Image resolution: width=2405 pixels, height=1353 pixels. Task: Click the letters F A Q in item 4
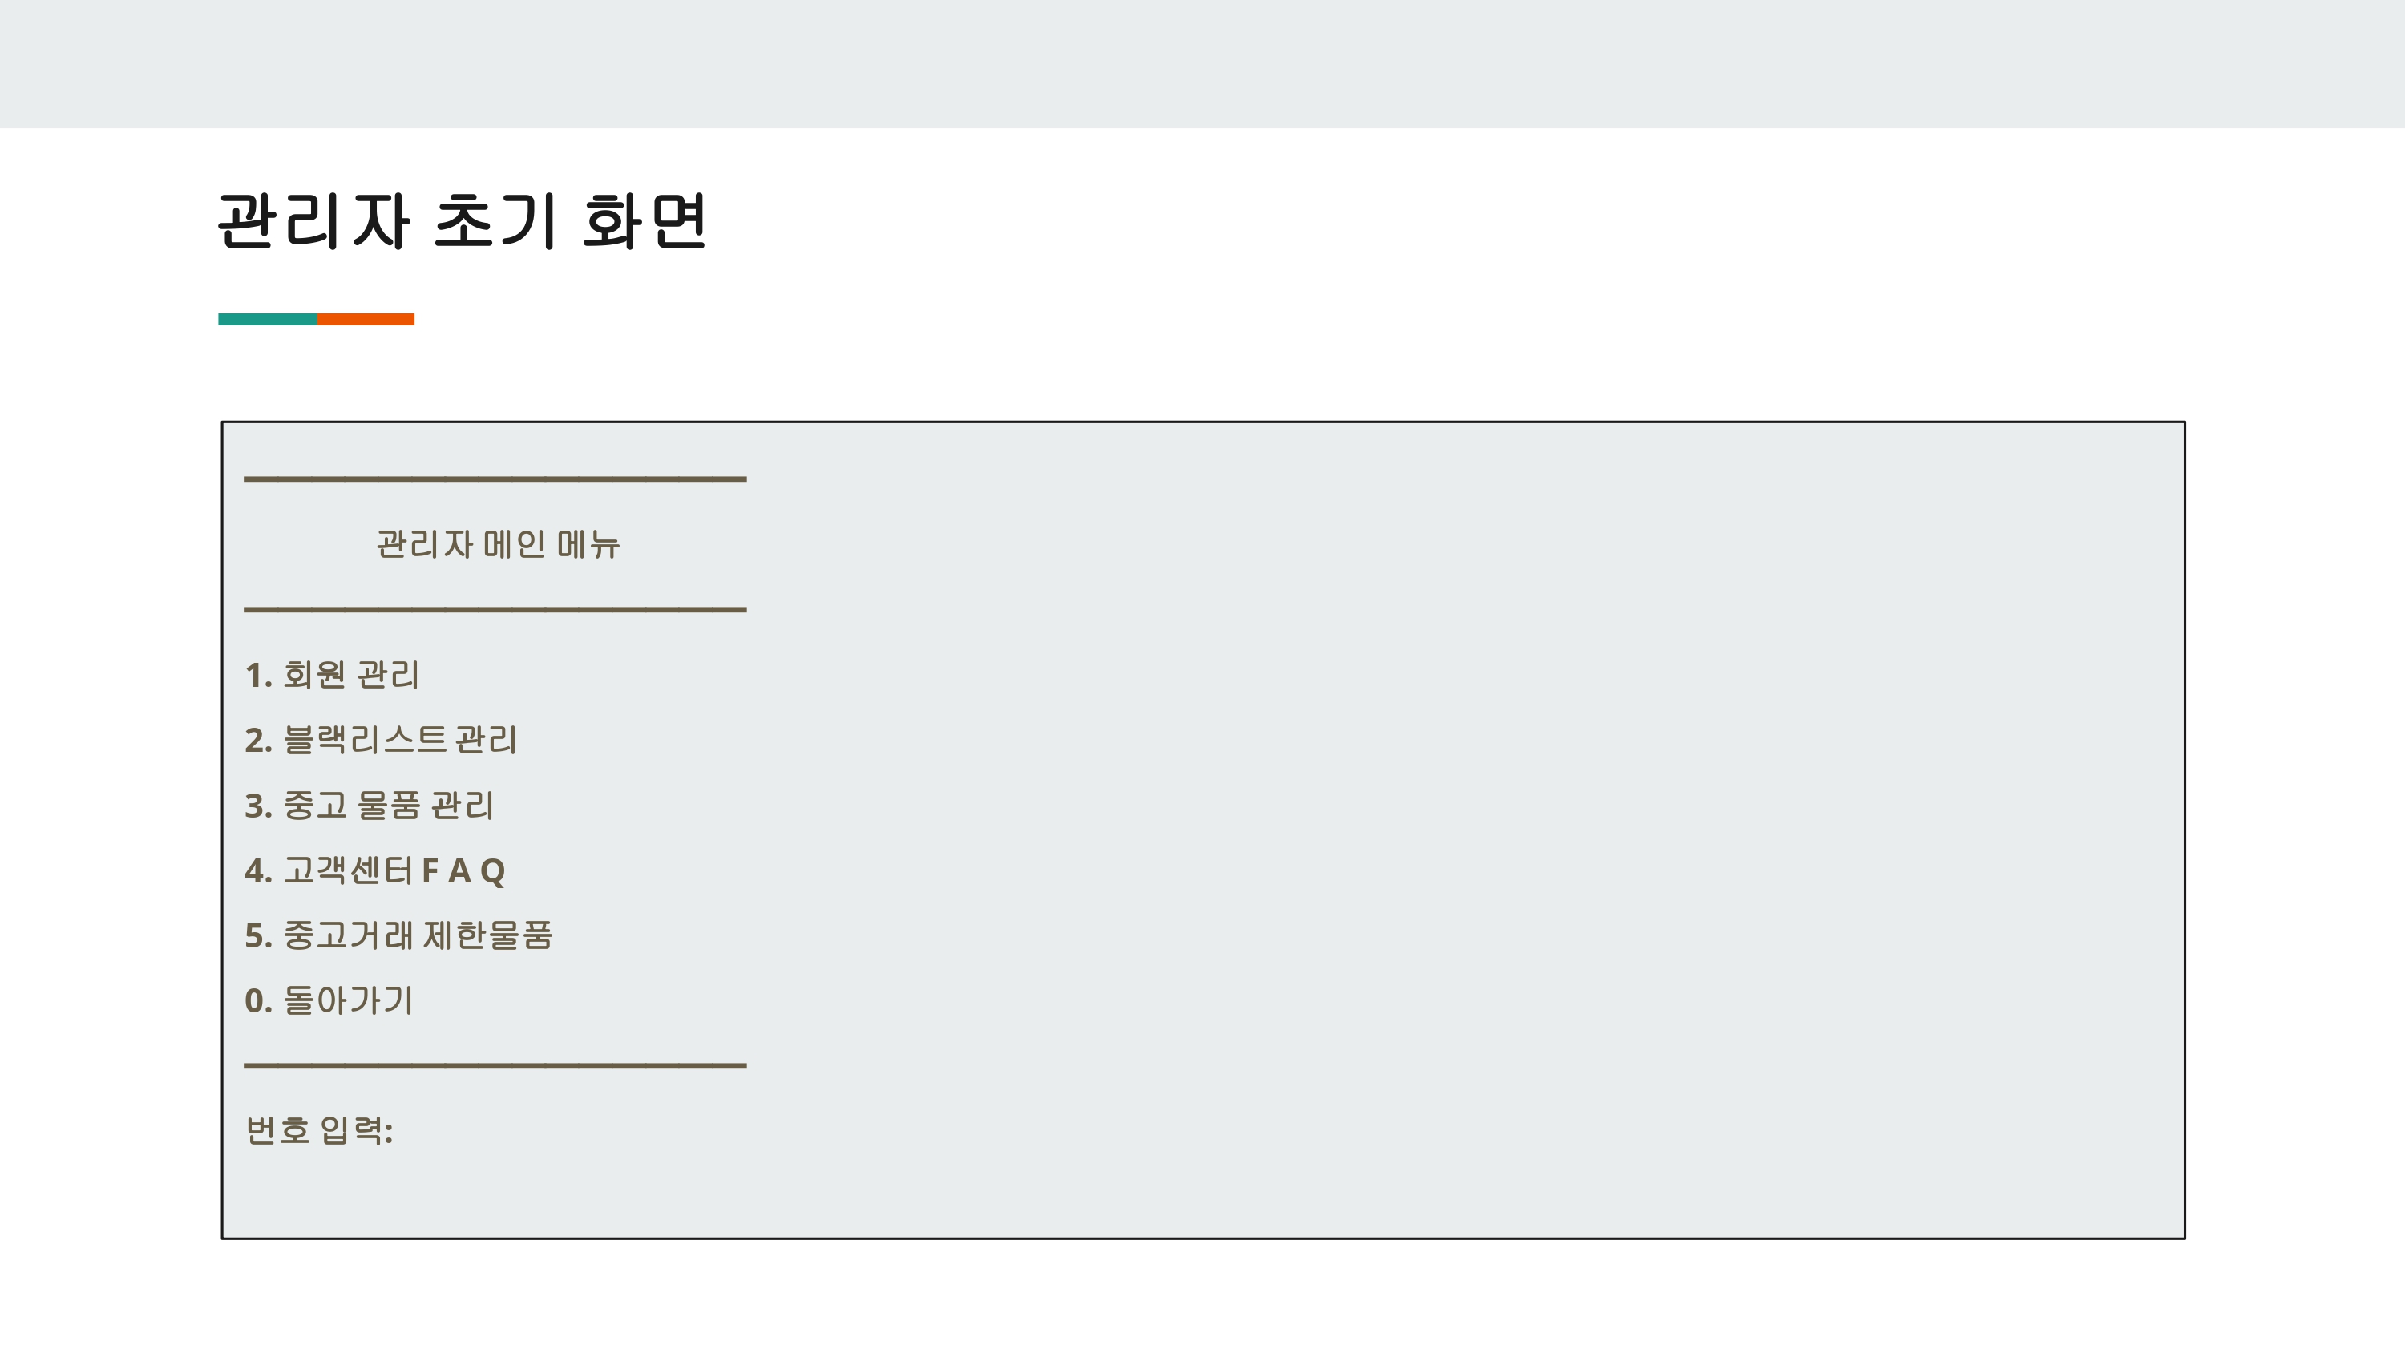pyautogui.click(x=464, y=871)
